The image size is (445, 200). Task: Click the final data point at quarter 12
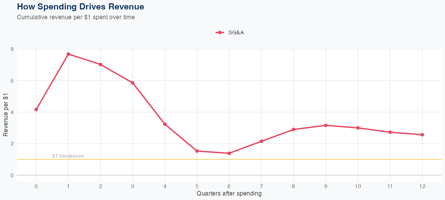(422, 135)
